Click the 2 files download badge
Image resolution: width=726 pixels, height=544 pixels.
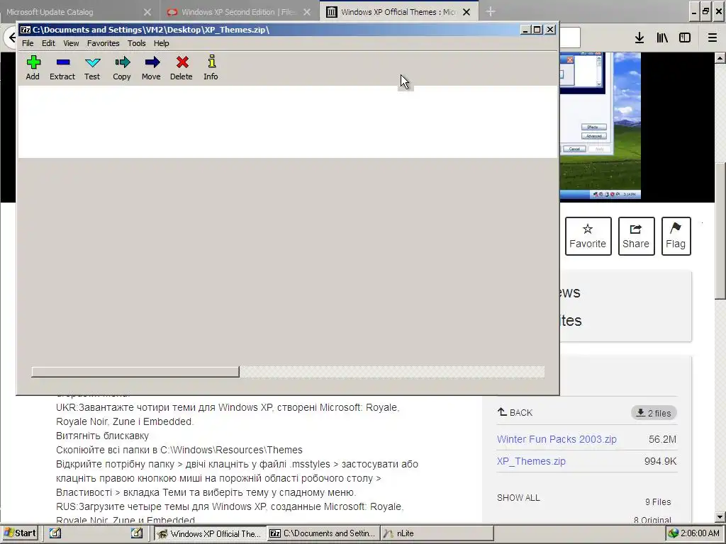[x=654, y=413]
